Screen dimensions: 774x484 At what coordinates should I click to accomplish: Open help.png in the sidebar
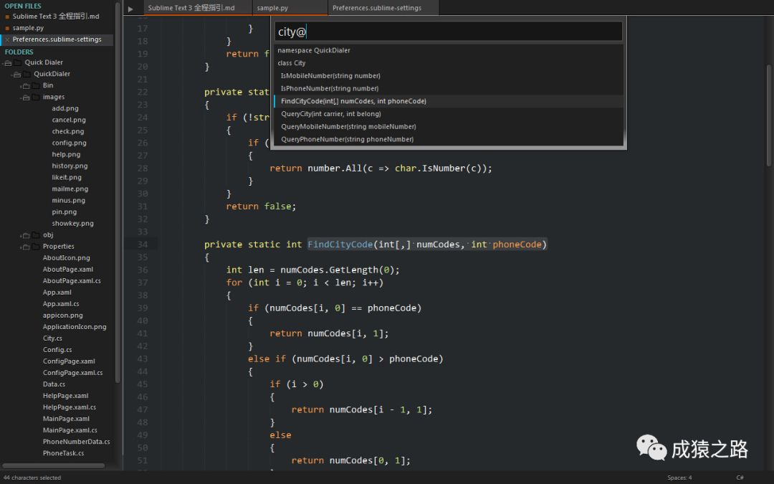66,155
